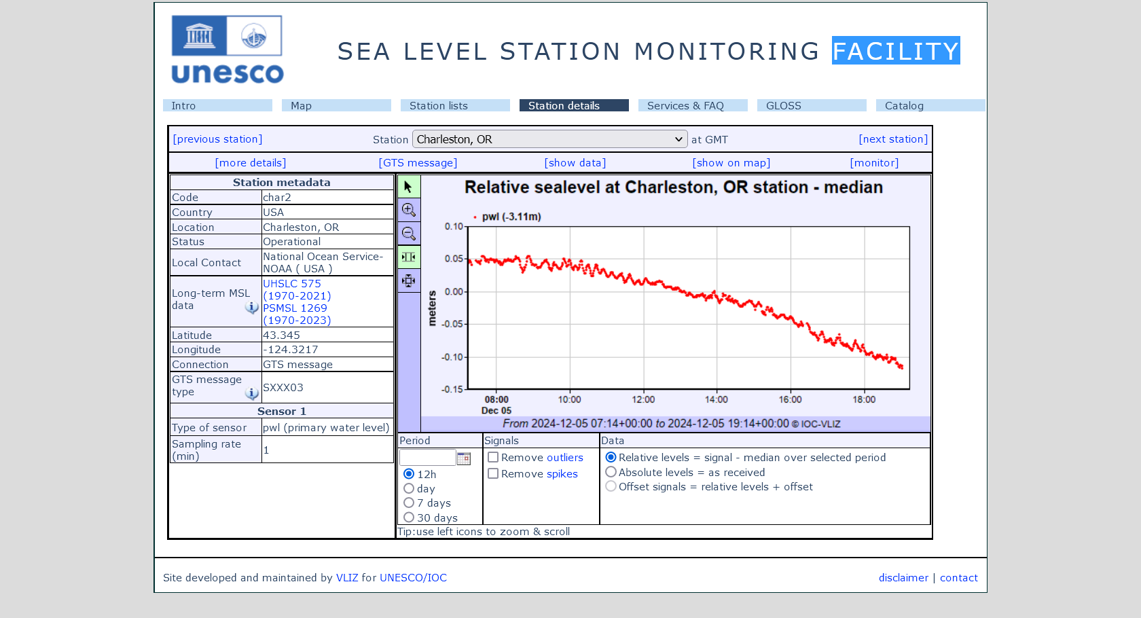Open the disclaimer link
The width and height of the screenshot is (1141, 618).
903,578
